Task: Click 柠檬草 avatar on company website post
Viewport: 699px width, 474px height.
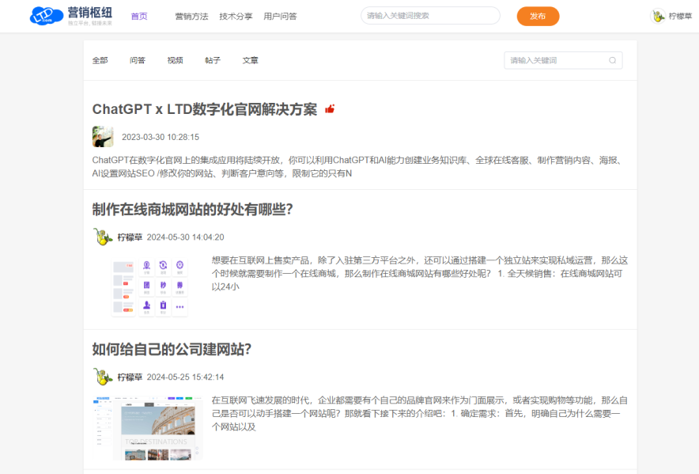Action: (x=102, y=377)
